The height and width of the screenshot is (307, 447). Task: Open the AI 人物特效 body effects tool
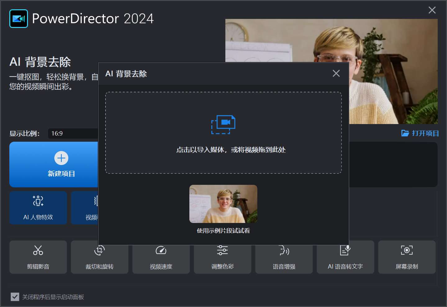tap(38, 207)
